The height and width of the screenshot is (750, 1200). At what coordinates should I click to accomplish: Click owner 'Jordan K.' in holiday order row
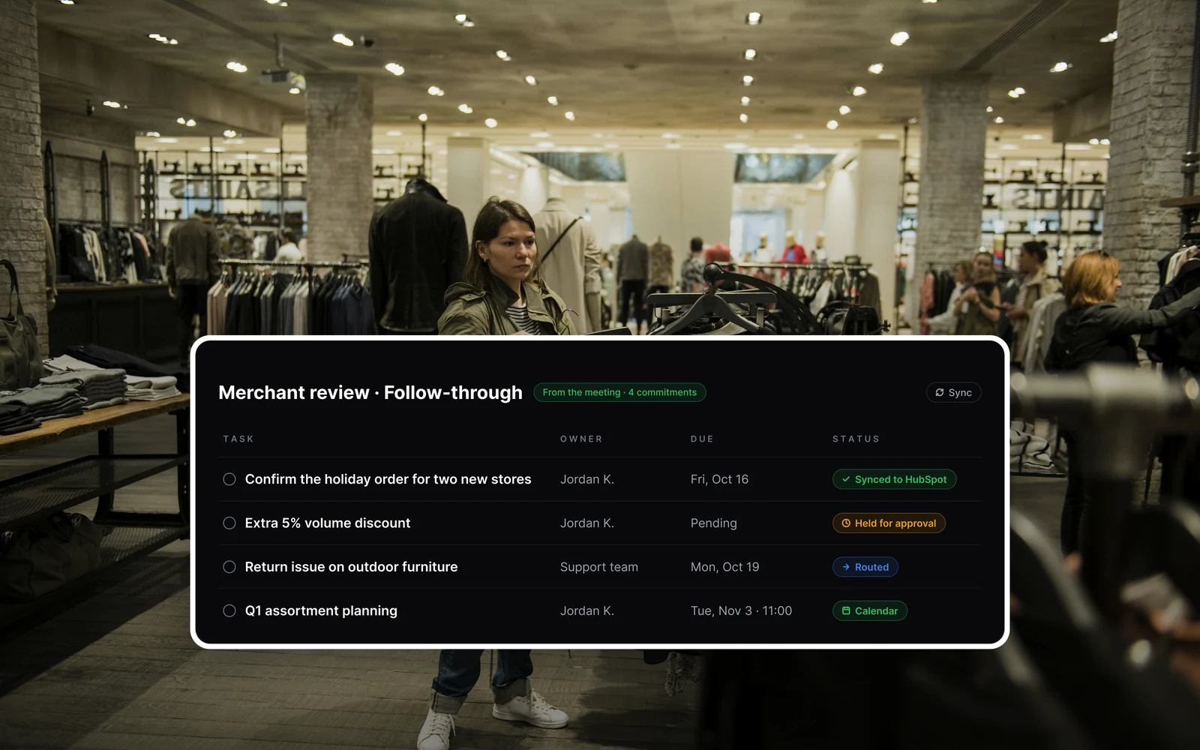[x=586, y=479]
